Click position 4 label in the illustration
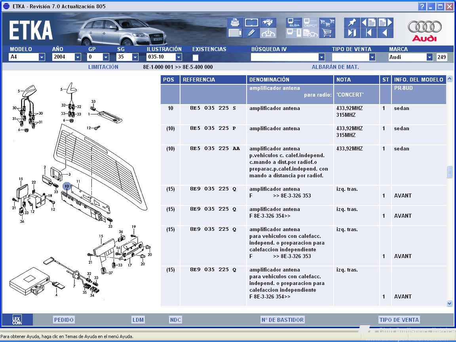The height and width of the screenshot is (342, 456). point(57,294)
